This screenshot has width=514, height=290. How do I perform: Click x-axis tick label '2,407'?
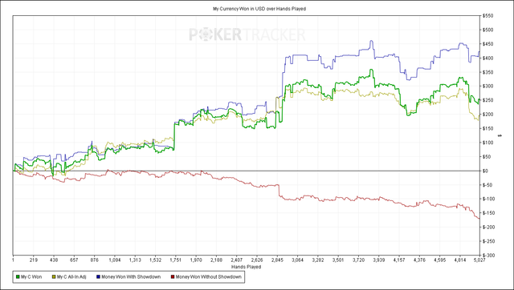point(237,260)
